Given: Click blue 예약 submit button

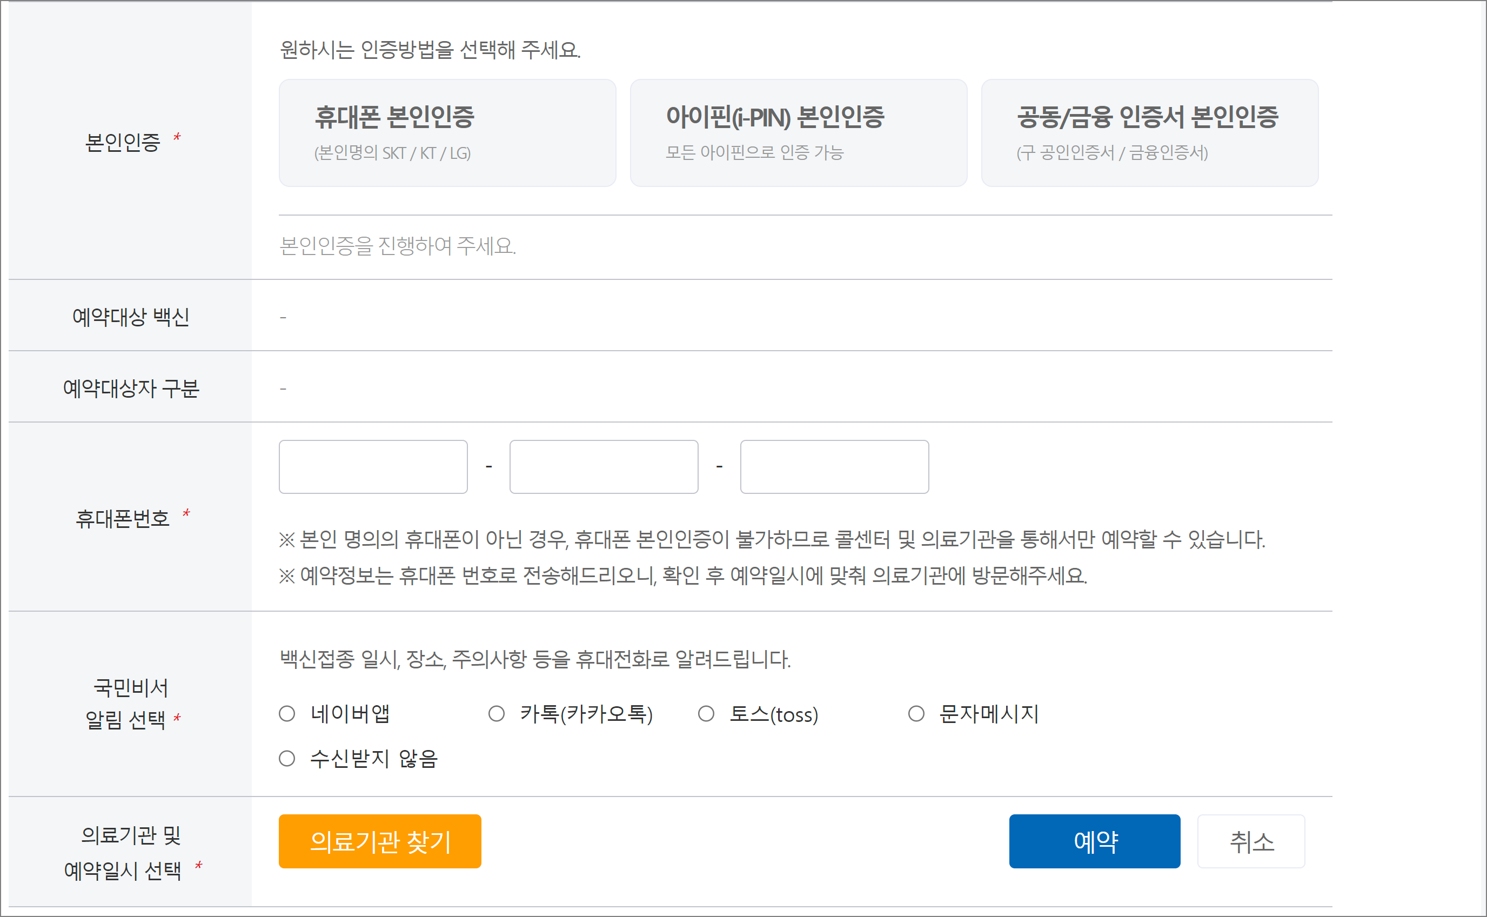Looking at the screenshot, I should (1094, 841).
